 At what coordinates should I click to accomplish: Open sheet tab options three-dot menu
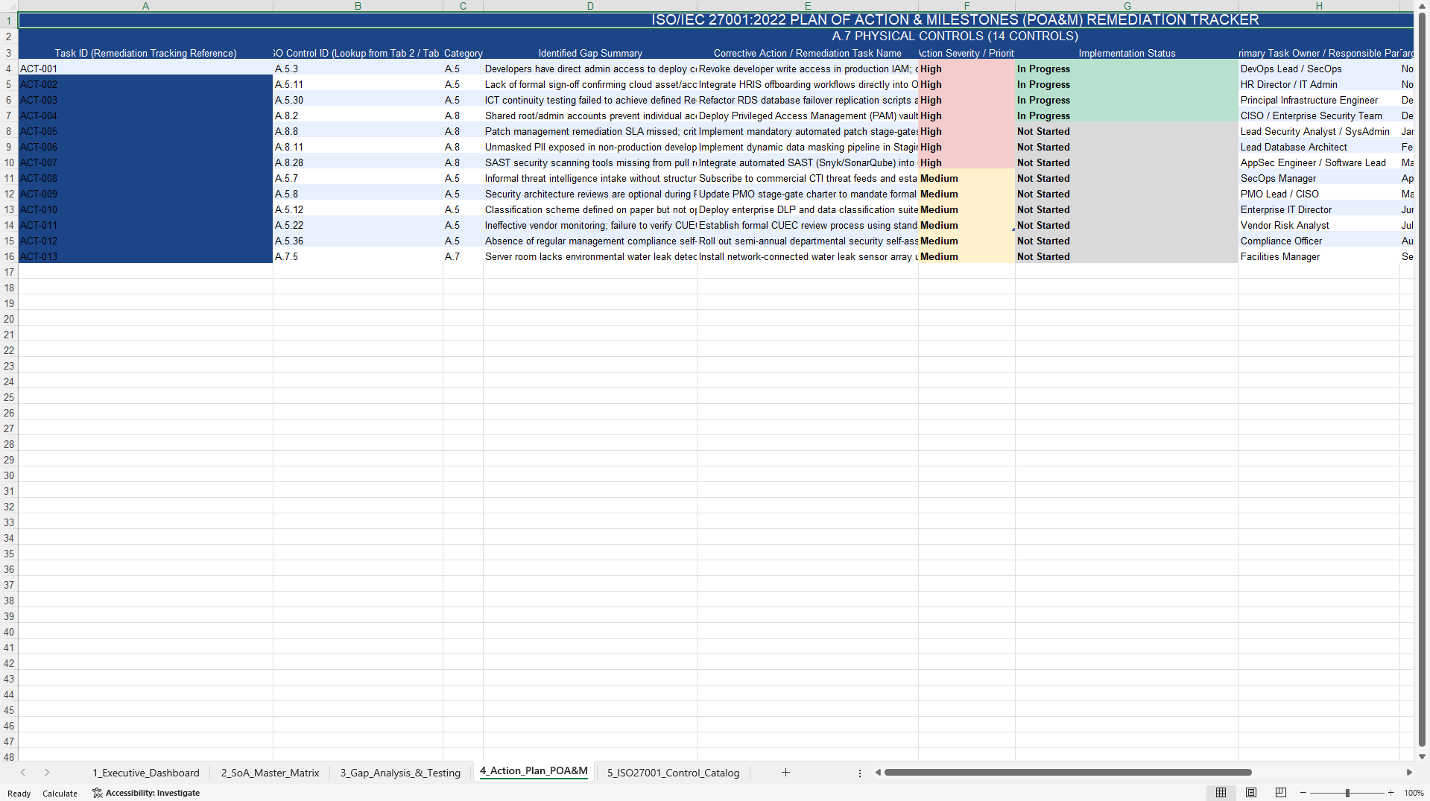point(860,773)
